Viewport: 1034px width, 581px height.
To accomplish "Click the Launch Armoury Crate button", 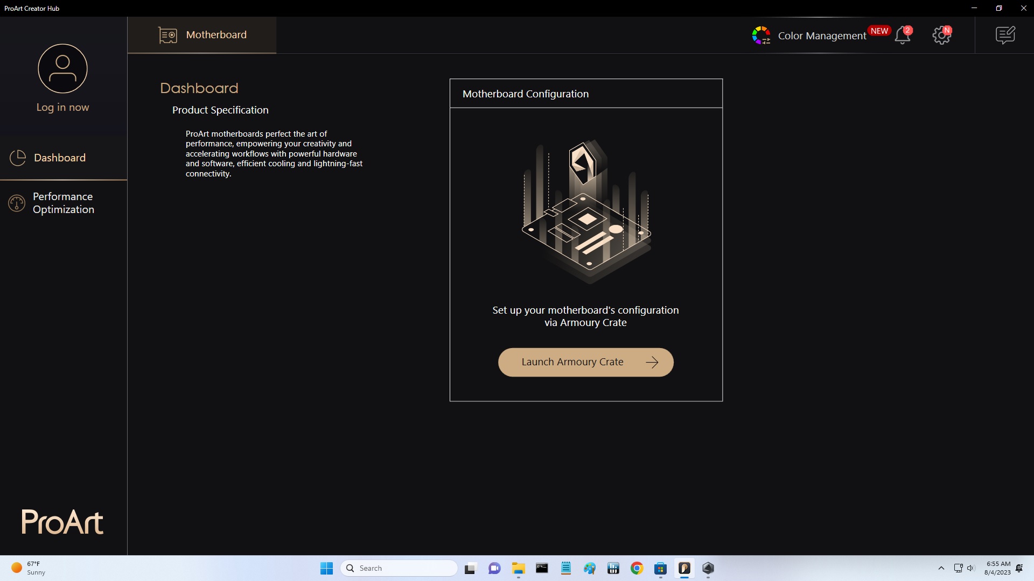I will click(585, 362).
